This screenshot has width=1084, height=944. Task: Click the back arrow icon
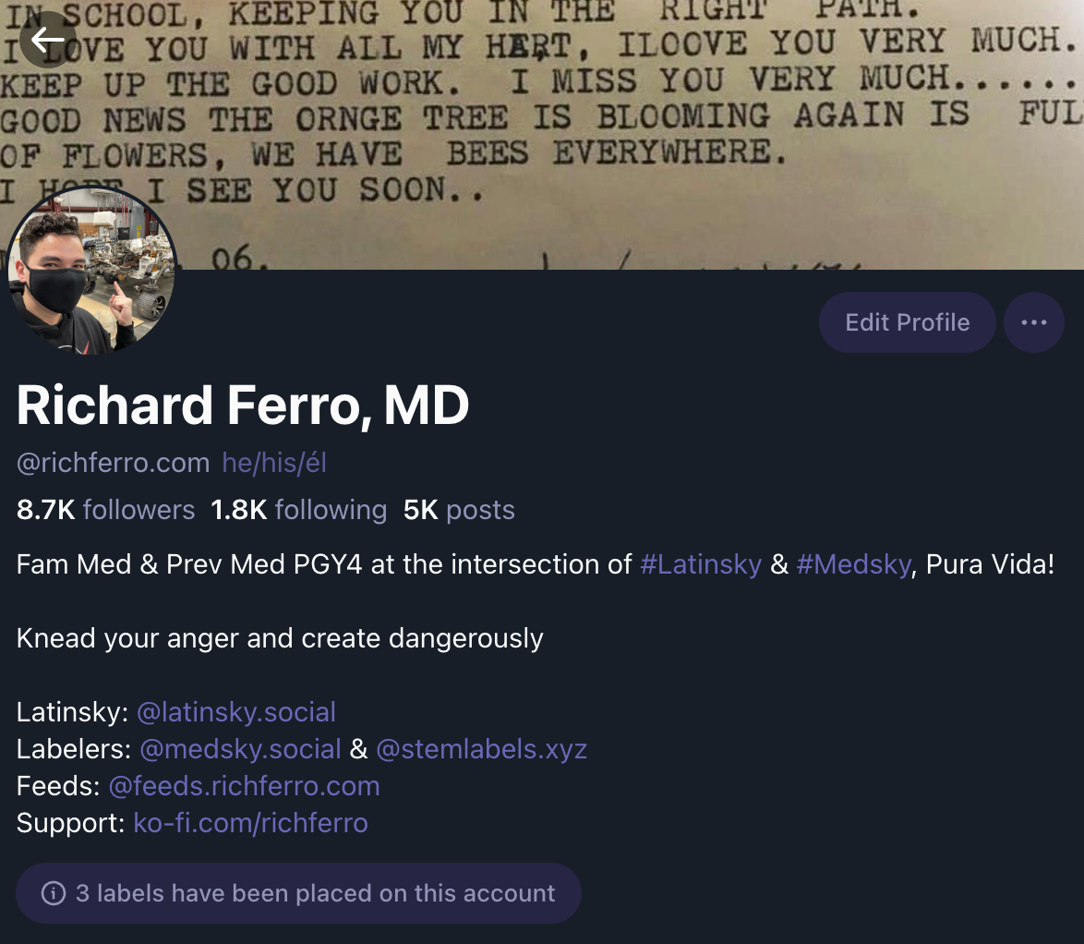coord(47,40)
